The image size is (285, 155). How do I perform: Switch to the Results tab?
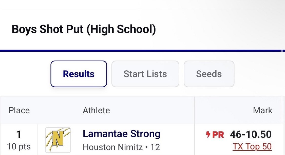coord(79,74)
